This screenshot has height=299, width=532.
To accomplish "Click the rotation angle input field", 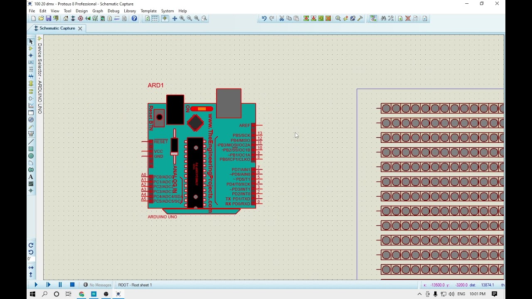I will pyautogui.click(x=31, y=259).
